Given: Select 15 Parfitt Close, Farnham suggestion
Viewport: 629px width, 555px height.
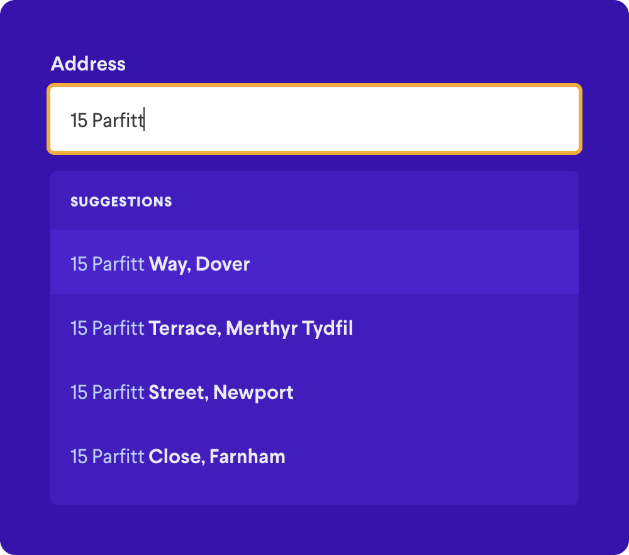Looking at the screenshot, I should (x=314, y=456).
